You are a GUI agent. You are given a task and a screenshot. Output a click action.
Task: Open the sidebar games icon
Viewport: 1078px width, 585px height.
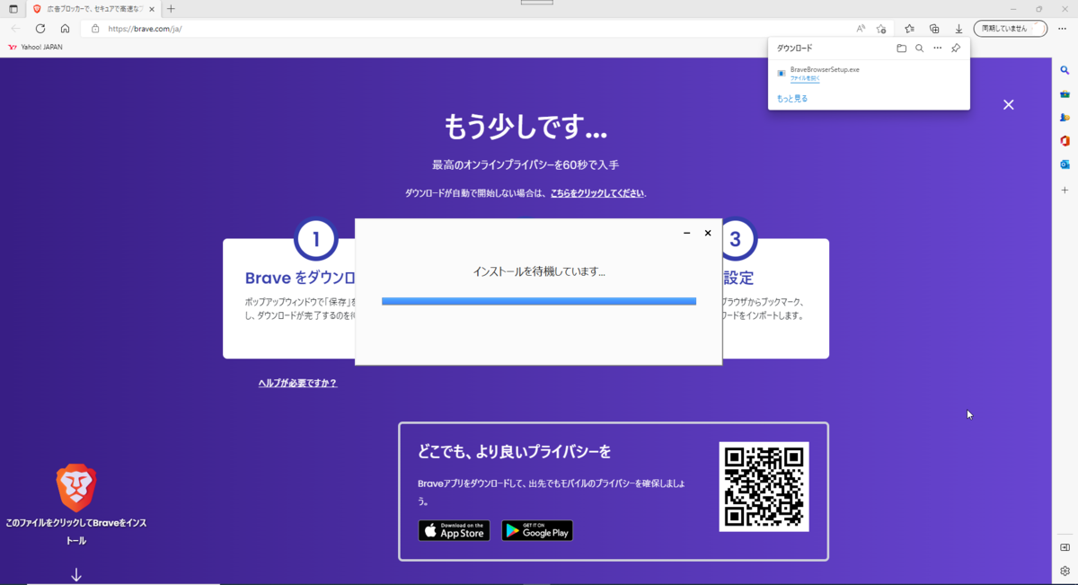tap(1065, 117)
